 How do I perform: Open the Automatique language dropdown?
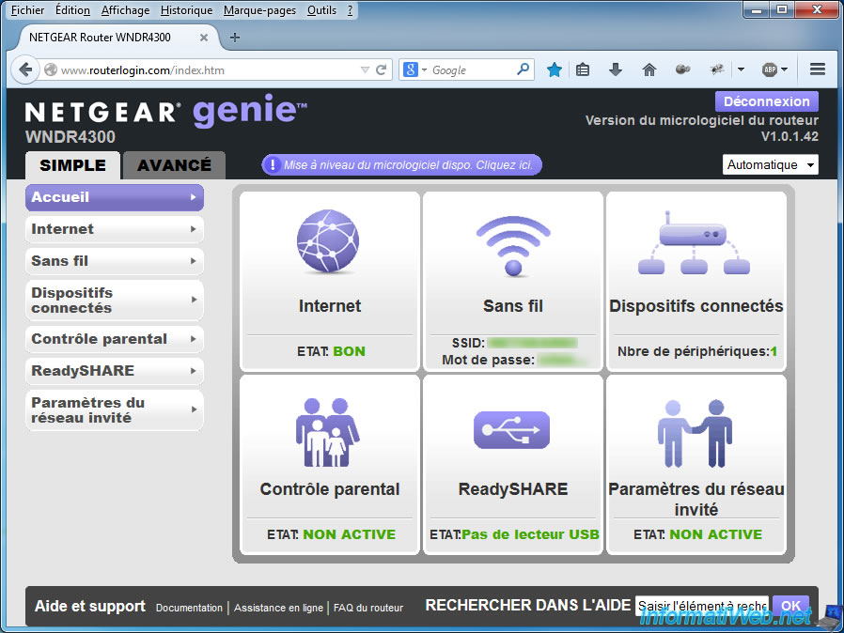click(x=771, y=164)
